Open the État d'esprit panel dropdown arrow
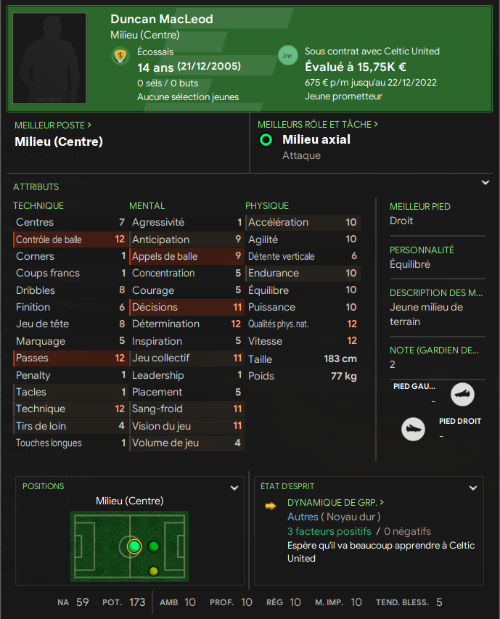Screen dimensions: 500x619 coord(472,488)
